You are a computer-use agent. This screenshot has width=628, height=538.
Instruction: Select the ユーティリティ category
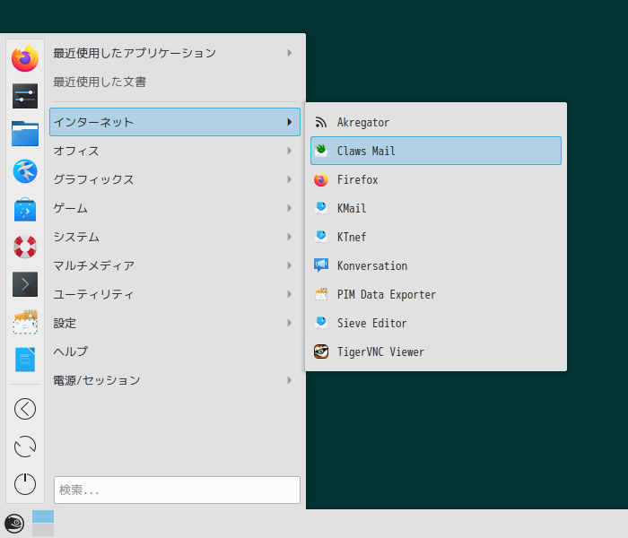[175, 294]
